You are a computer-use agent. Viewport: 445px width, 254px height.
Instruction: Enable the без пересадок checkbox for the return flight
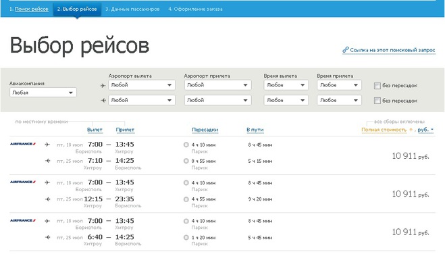coord(377,101)
